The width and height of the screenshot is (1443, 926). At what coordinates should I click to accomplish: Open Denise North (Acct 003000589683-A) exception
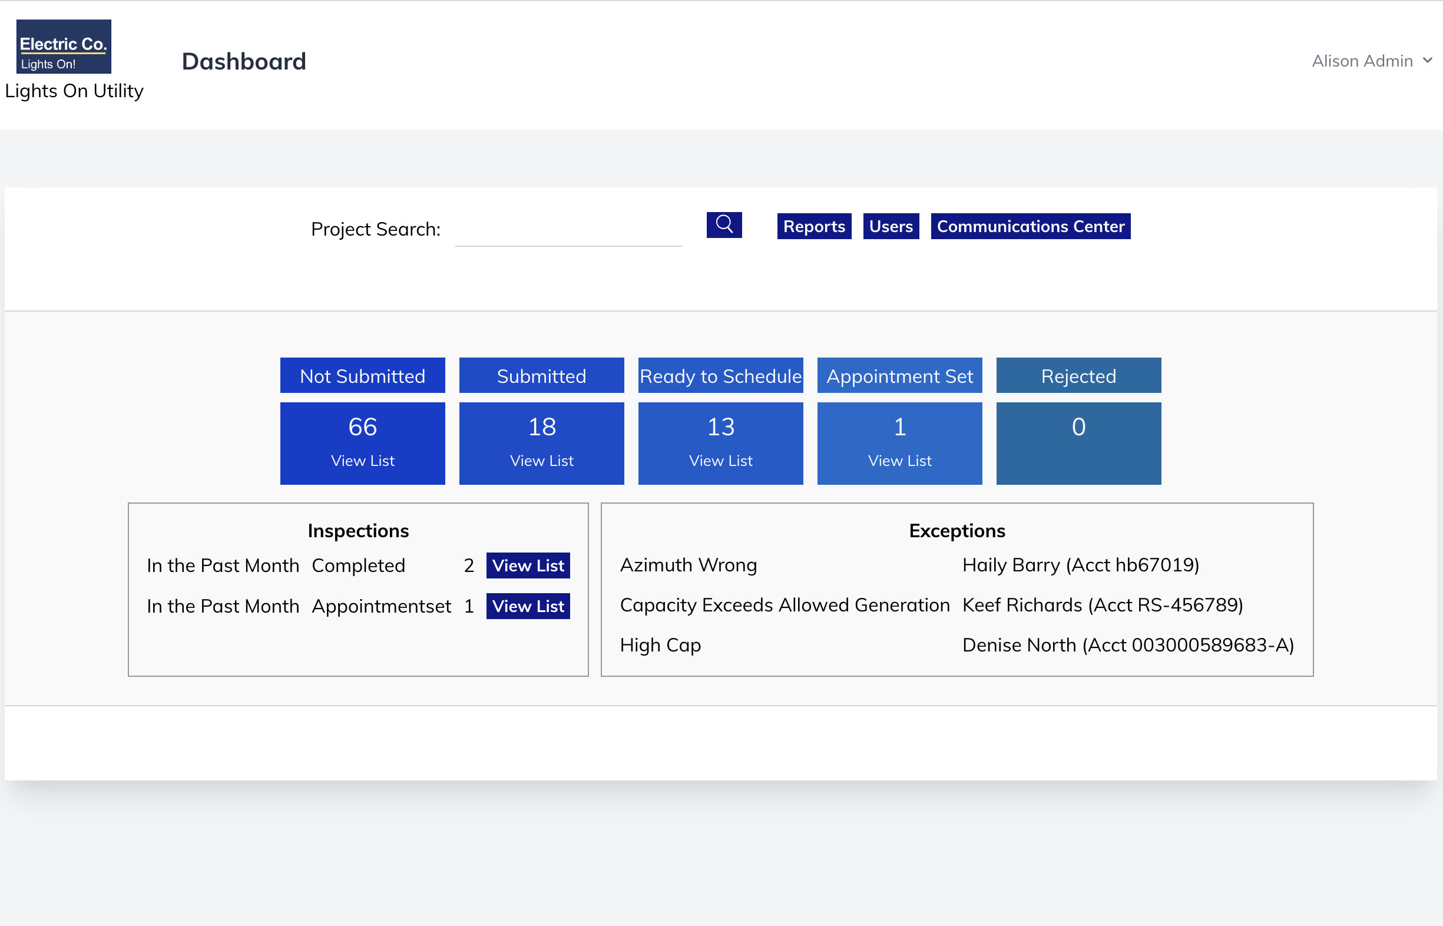click(1128, 645)
